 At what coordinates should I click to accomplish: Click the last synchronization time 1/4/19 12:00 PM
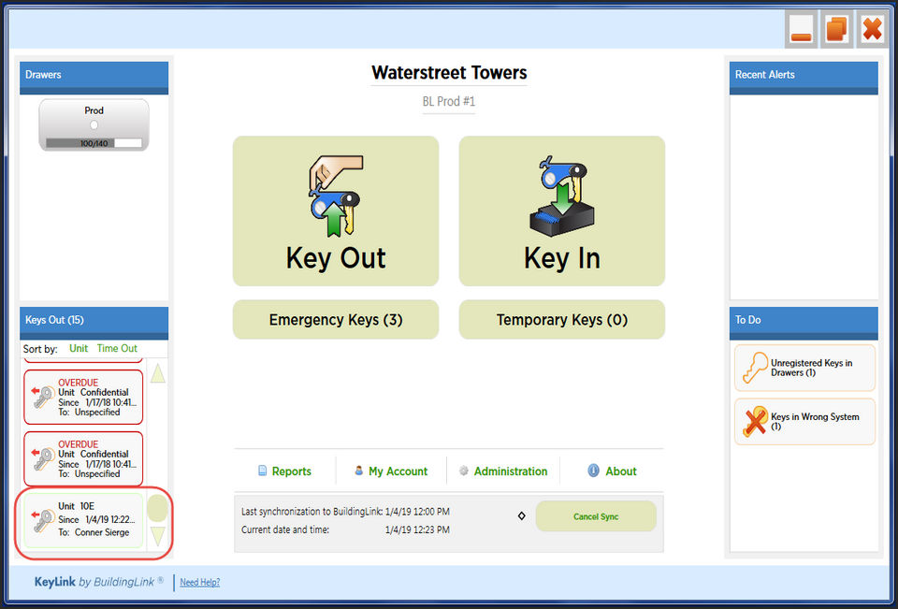coord(417,512)
